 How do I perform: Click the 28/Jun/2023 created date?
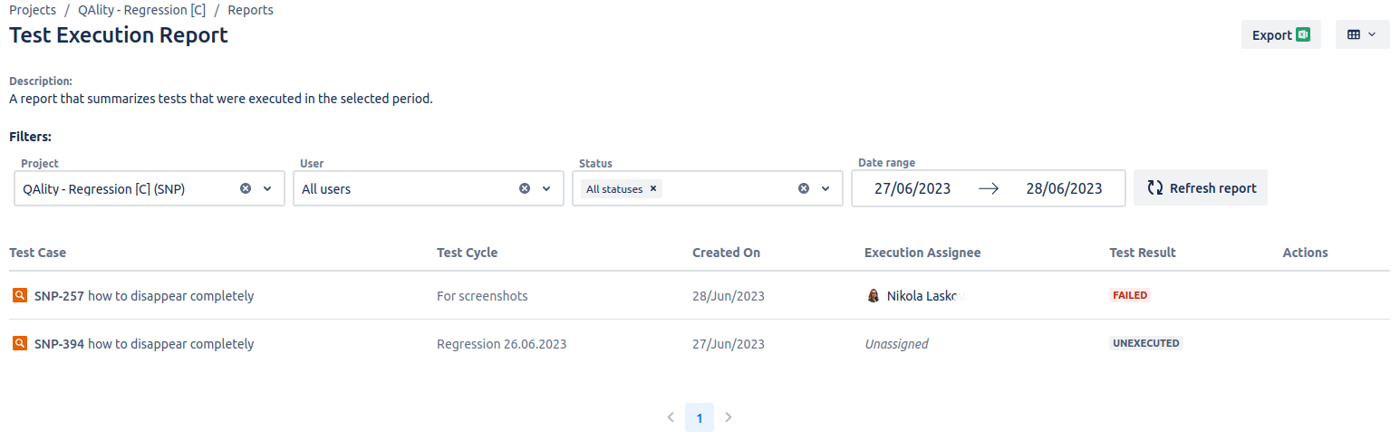(729, 295)
